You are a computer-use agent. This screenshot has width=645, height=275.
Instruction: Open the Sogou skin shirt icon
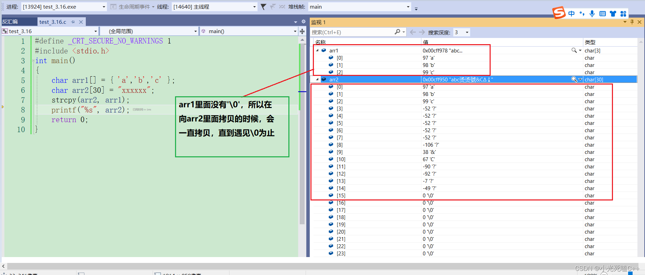[x=613, y=13]
